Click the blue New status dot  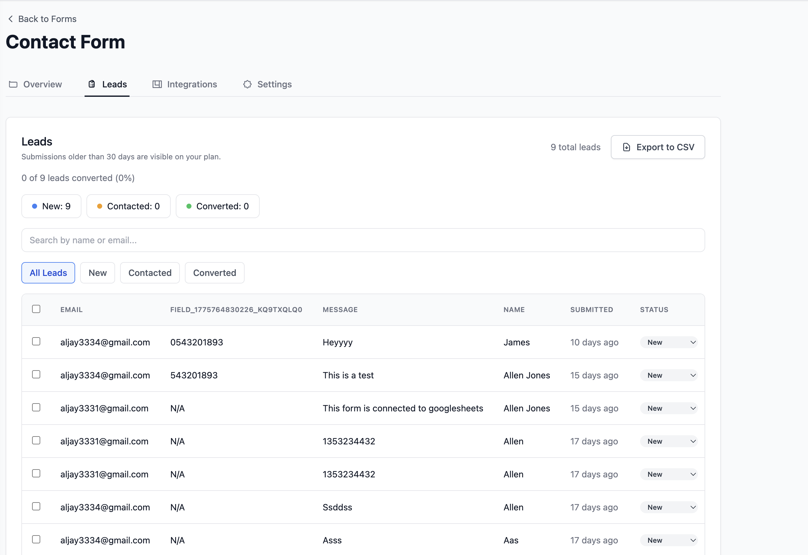(35, 206)
